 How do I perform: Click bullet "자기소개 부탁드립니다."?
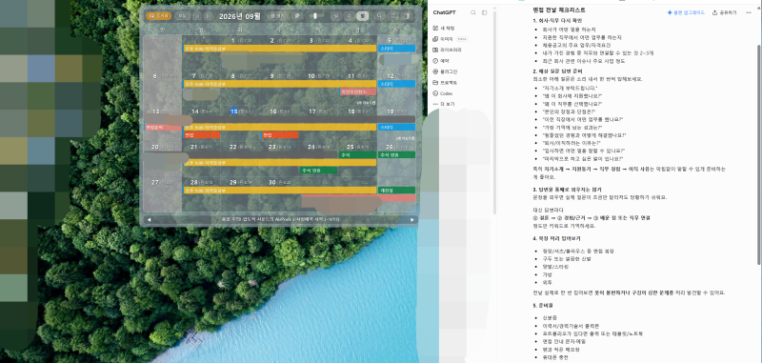pyautogui.click(x=570, y=88)
